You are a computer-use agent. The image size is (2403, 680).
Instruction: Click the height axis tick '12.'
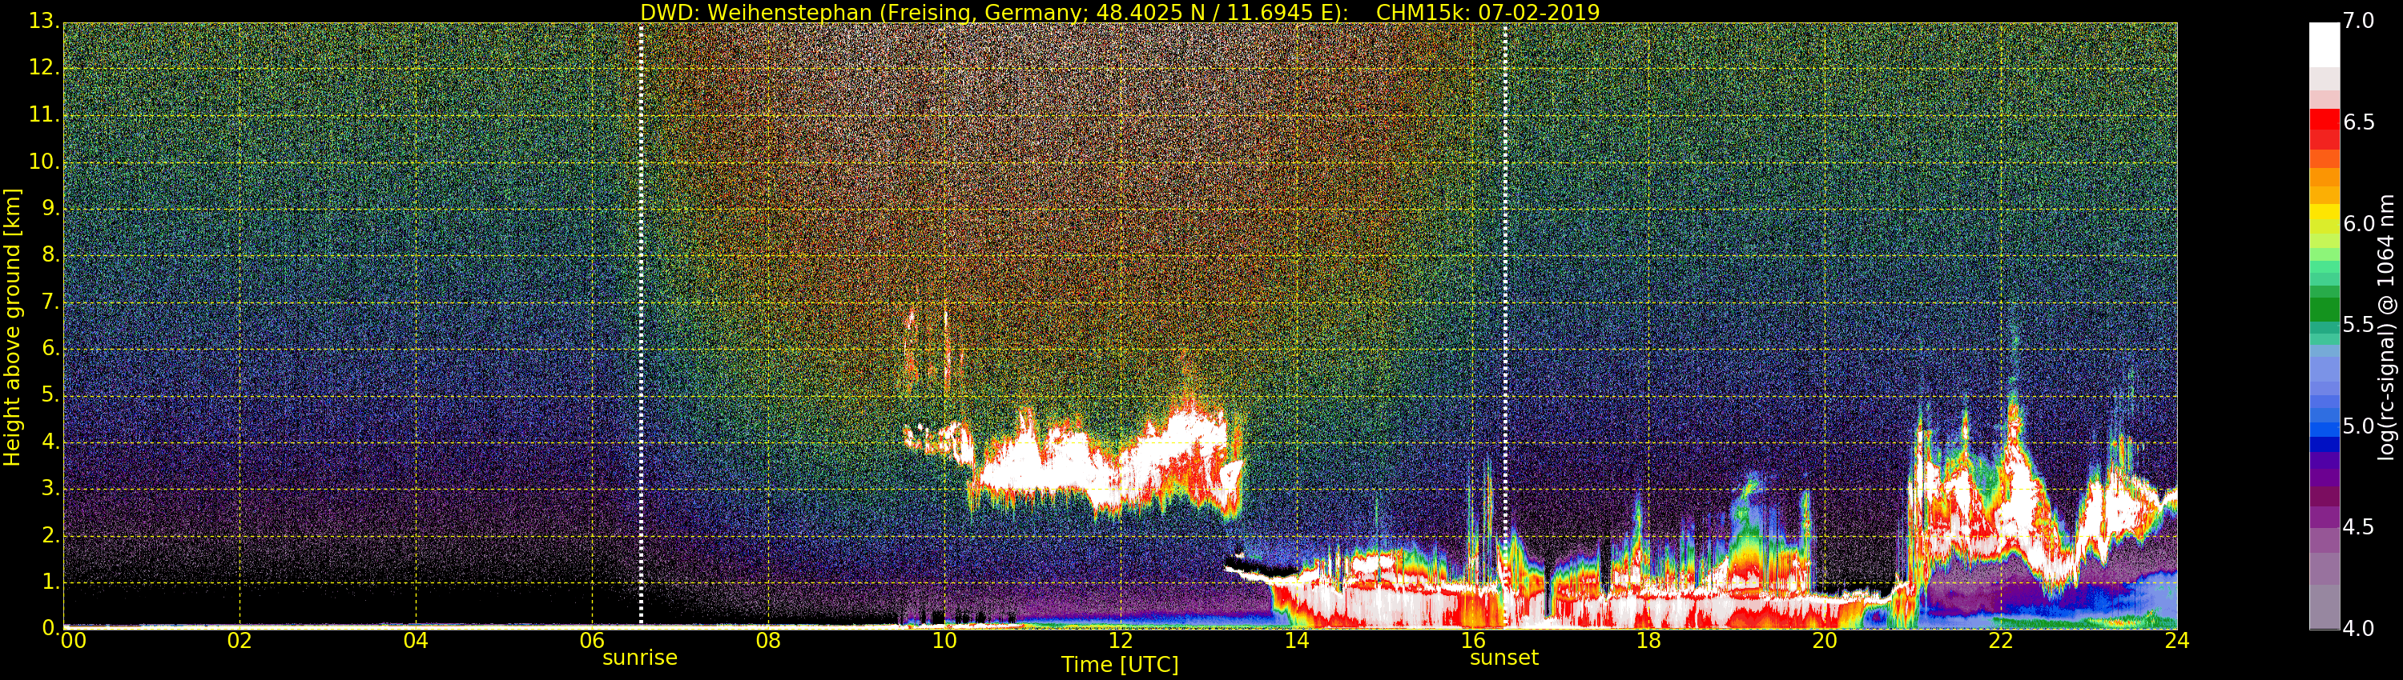pyautogui.click(x=45, y=69)
